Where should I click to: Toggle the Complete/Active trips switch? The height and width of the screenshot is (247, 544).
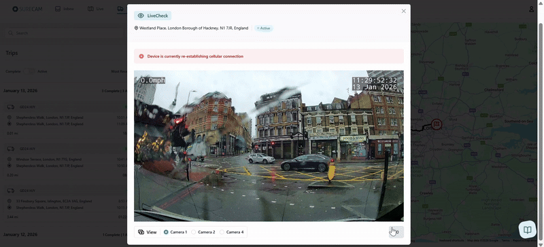point(29,71)
